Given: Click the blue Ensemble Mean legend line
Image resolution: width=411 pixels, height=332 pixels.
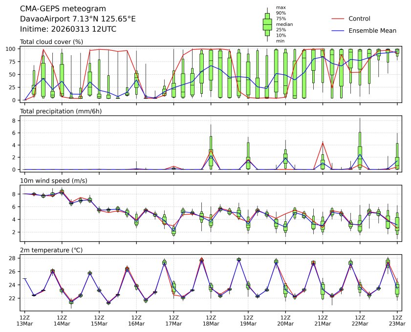Looking at the screenshot, I should pos(338,30).
